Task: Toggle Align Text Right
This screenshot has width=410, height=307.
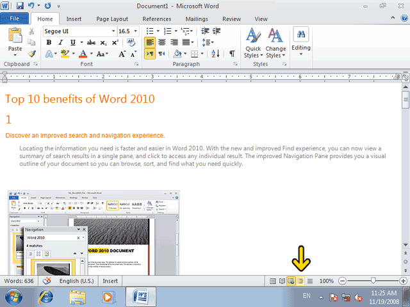Action: click(x=174, y=42)
